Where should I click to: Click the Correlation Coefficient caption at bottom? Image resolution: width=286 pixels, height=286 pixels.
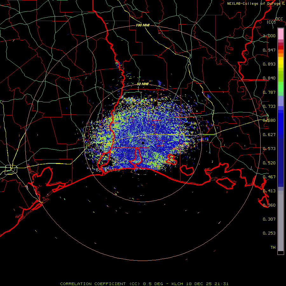tap(144, 284)
